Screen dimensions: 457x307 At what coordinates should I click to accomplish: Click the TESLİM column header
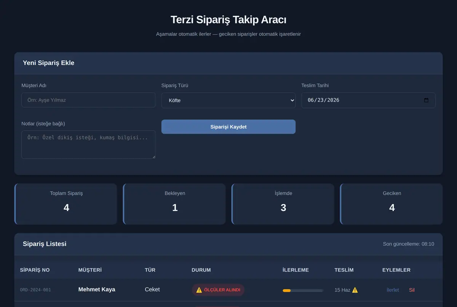(344, 270)
